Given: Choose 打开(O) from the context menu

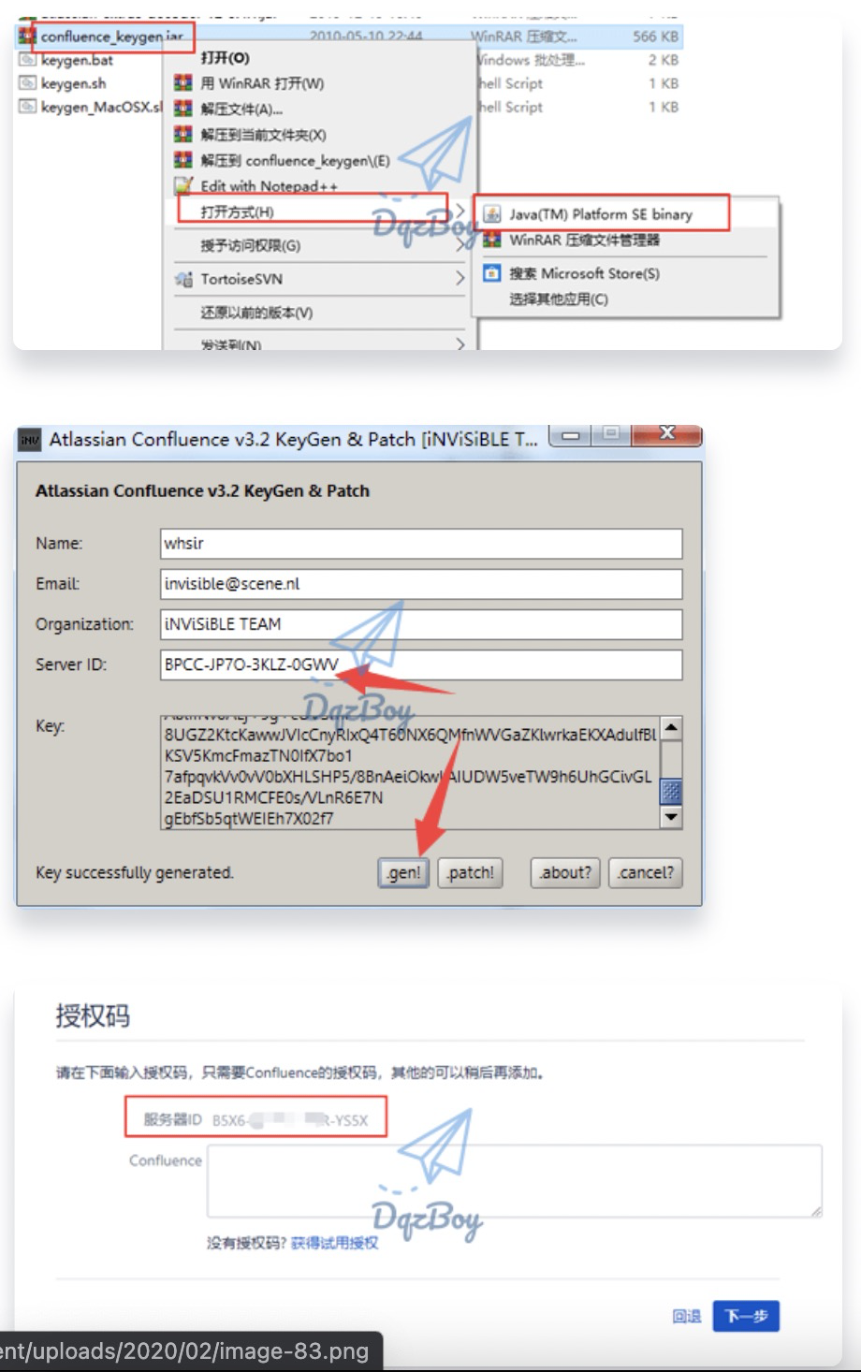Looking at the screenshot, I should click(225, 58).
